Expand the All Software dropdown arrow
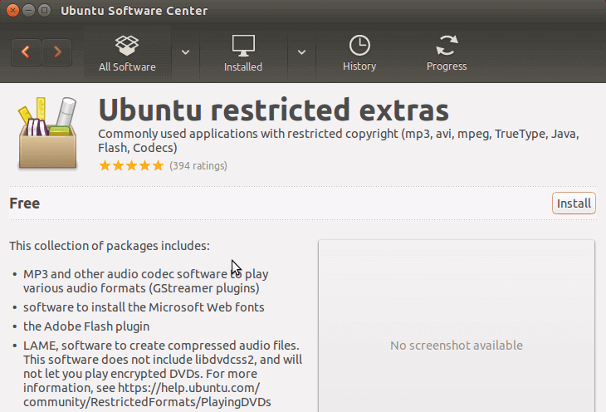Screen dimensions: 606x412 185,52
